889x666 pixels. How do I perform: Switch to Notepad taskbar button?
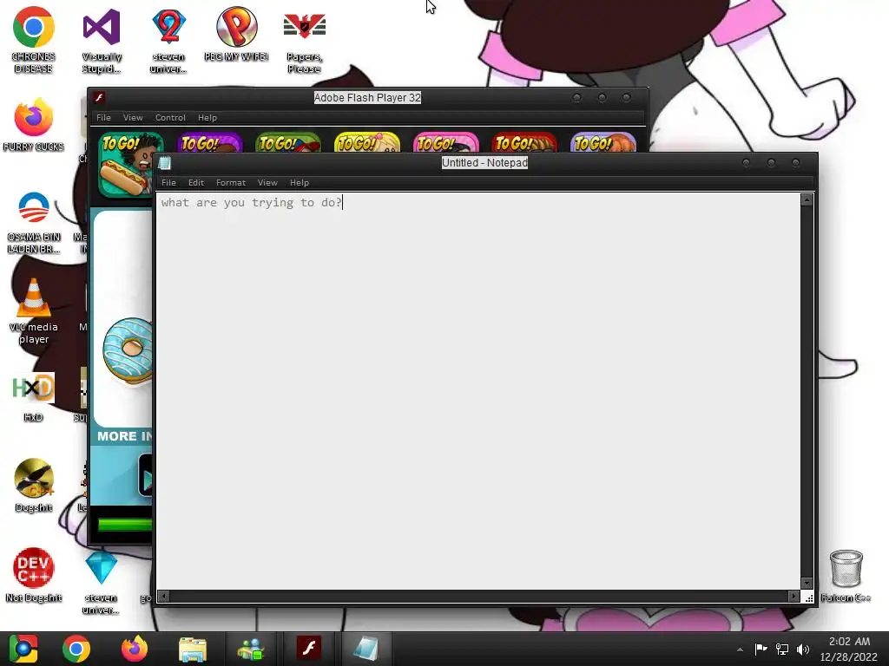coord(365,649)
